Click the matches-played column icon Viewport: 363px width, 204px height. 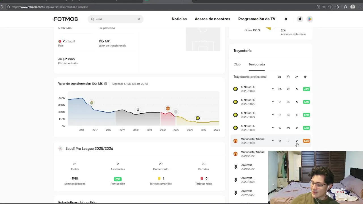280,77
